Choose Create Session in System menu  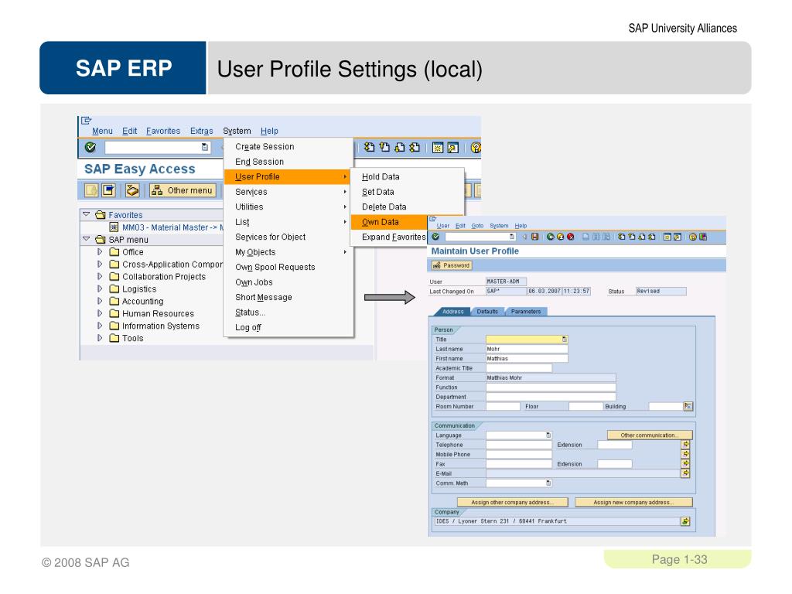(288, 146)
